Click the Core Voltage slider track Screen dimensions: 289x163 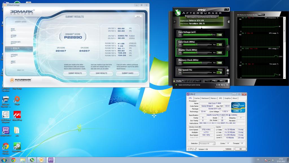point(197,35)
